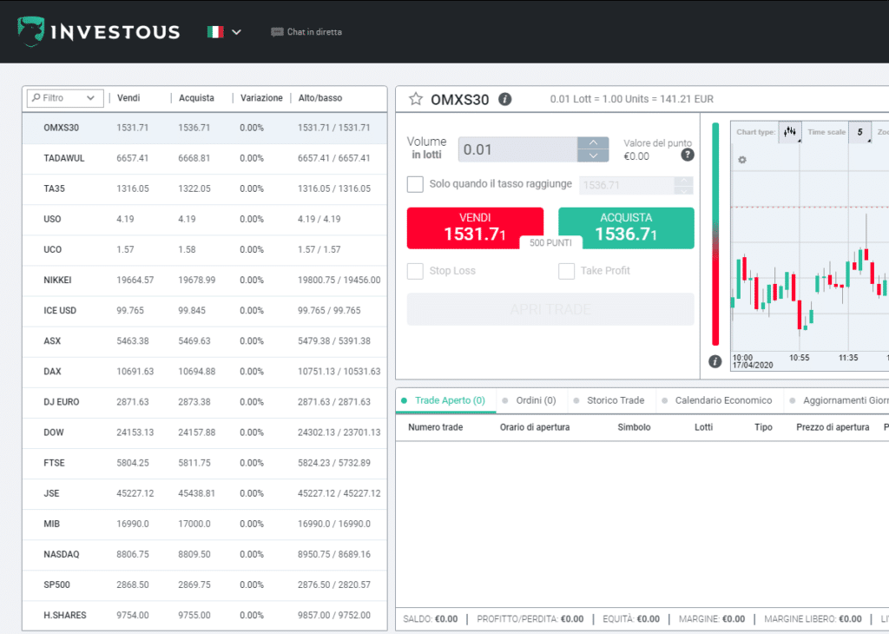
Task: Click the Filtro search field
Action: tap(65, 98)
